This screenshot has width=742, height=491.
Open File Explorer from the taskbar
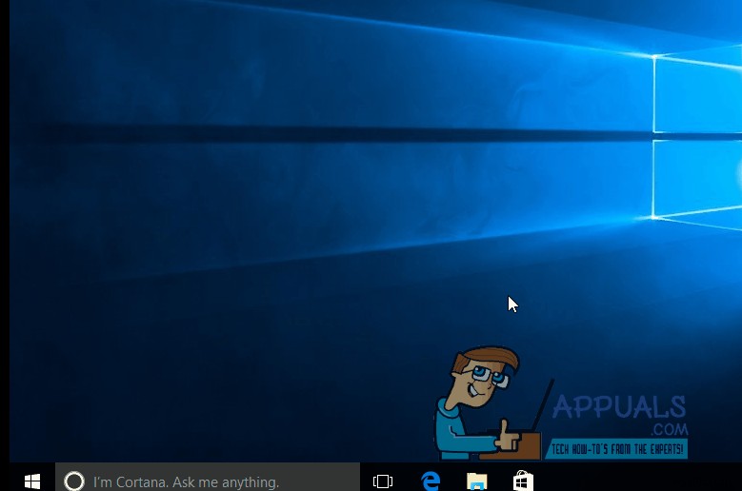click(x=477, y=481)
